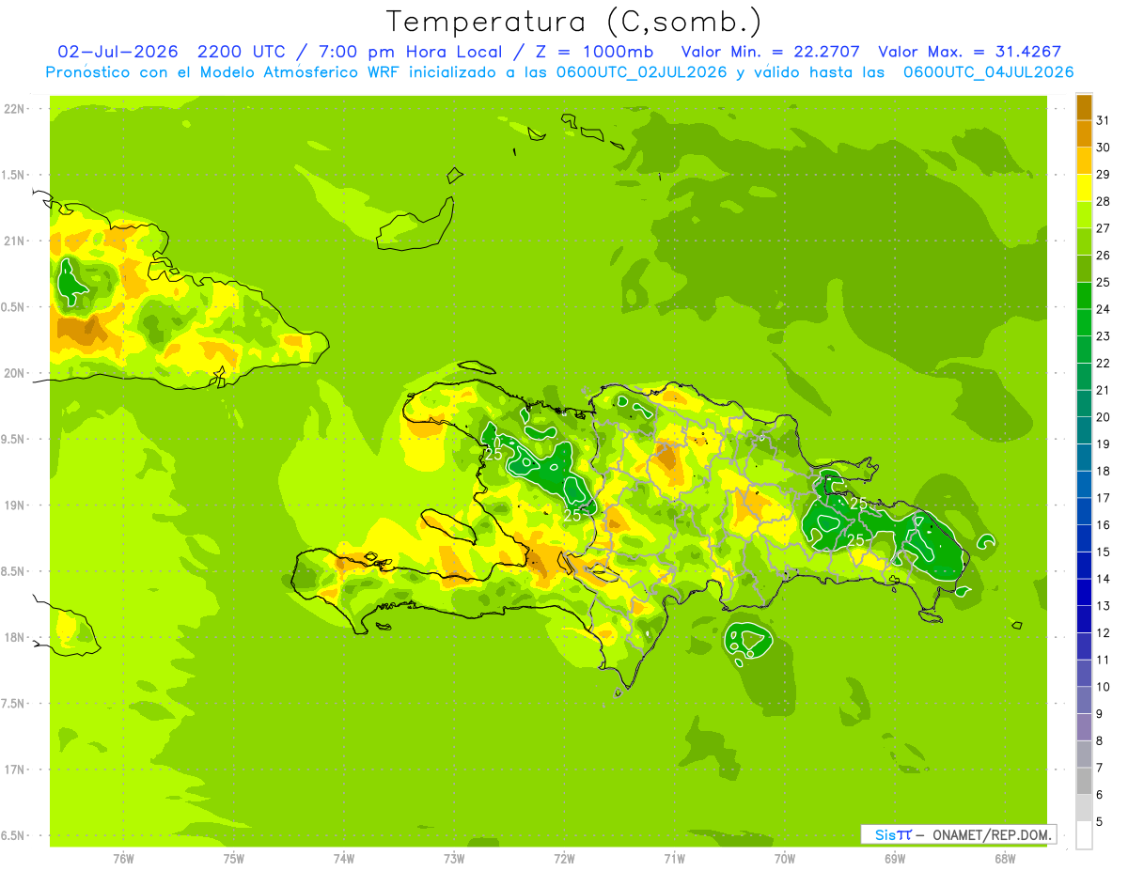
Task: Click the '73W' longitude axis label
Action: (x=454, y=858)
